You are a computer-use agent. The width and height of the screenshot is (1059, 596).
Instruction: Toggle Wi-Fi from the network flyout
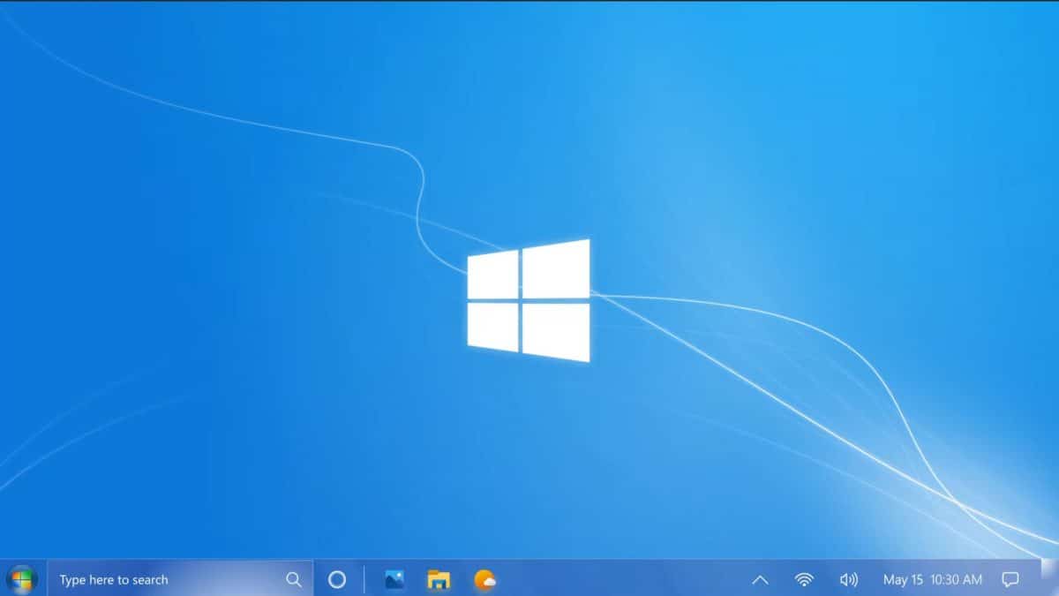(804, 580)
